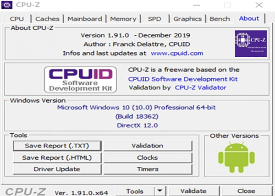
Task: Expand the Tools dropdown arrow
Action: tap(160, 191)
